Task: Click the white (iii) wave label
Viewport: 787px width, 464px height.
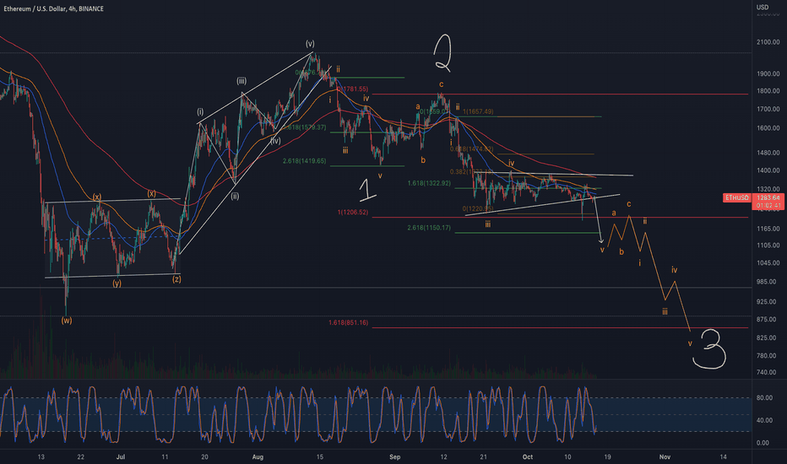Action: point(242,81)
